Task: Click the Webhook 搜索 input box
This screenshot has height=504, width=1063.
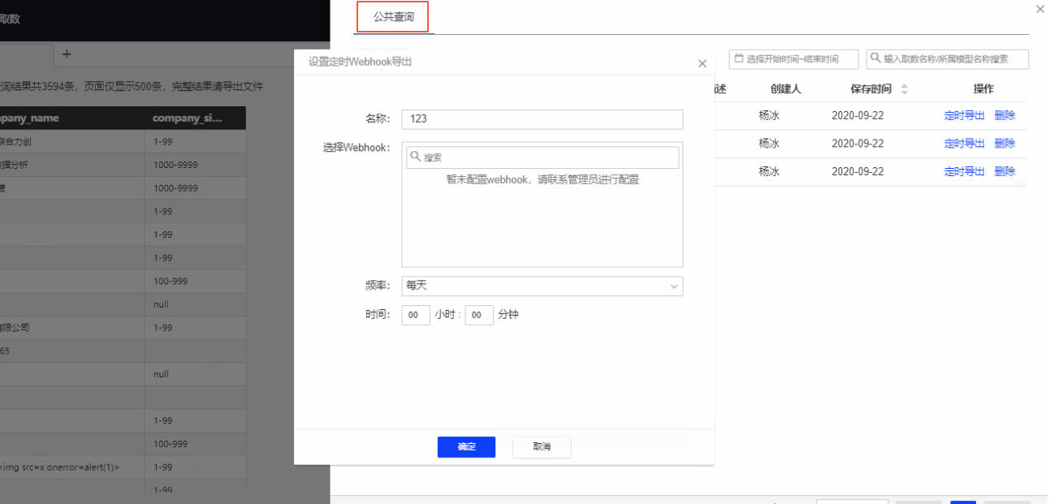Action: (542, 157)
